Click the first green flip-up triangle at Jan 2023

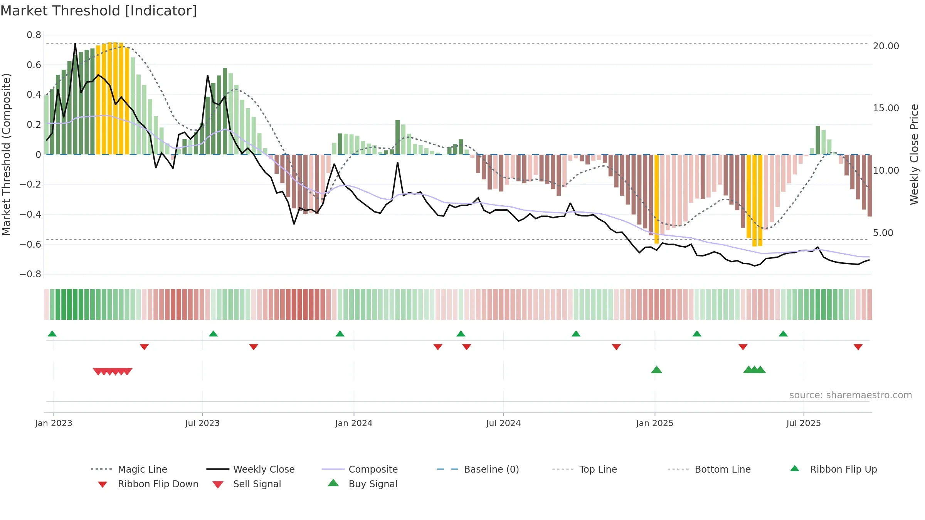tap(52, 334)
